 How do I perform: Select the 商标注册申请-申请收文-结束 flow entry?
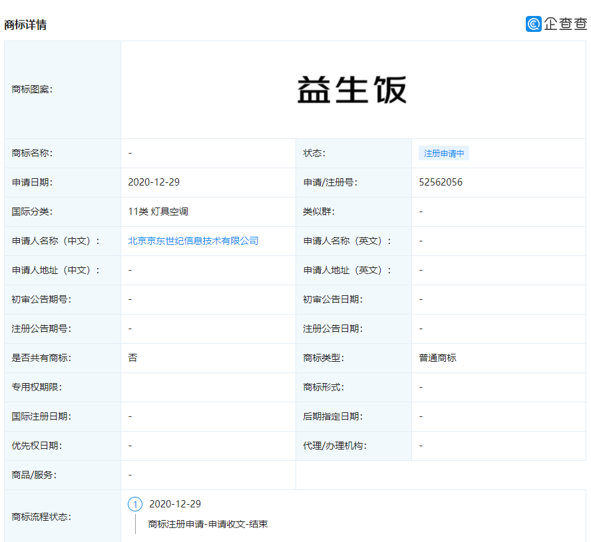[x=206, y=523]
